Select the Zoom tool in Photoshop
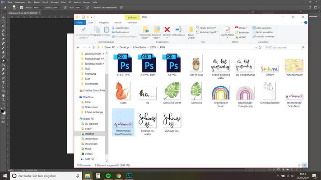This screenshot has width=321, height=180. [x=4, y=100]
